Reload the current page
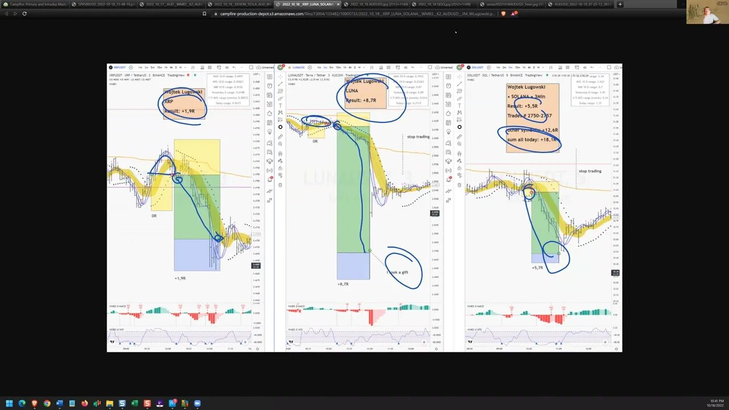 click(x=24, y=13)
